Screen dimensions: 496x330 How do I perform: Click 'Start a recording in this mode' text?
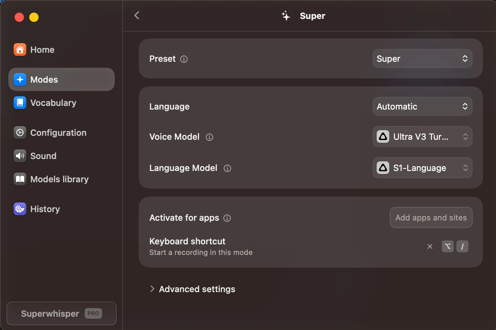click(201, 253)
